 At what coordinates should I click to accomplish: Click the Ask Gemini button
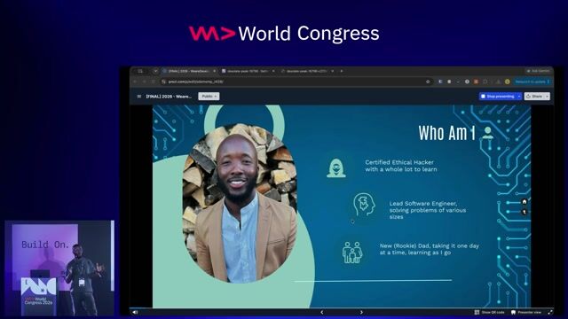[539, 71]
